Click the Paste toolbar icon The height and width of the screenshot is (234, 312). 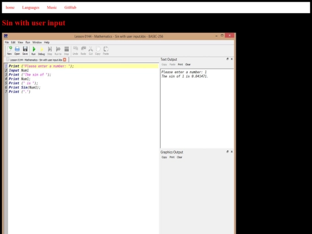pyautogui.click(x=106, y=51)
